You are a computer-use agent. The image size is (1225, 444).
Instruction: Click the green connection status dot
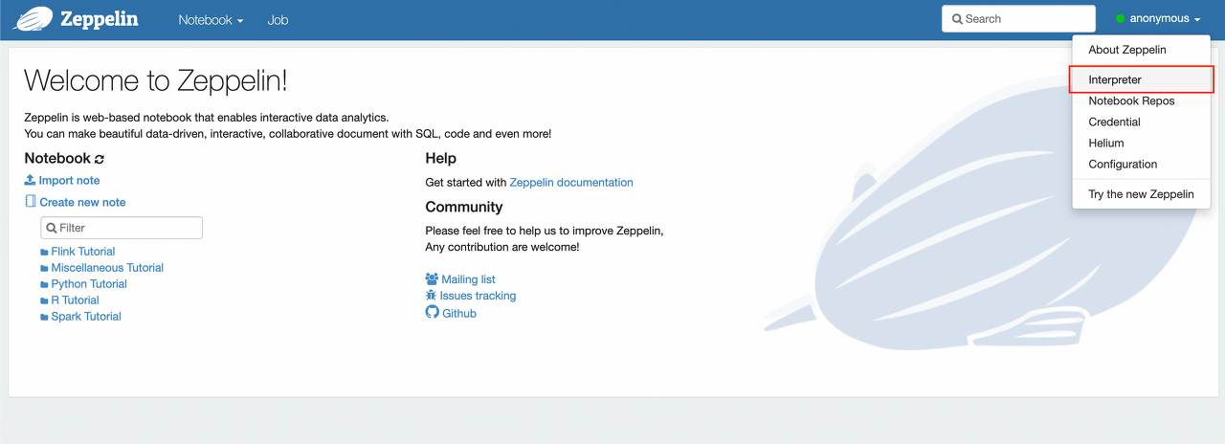click(1120, 19)
